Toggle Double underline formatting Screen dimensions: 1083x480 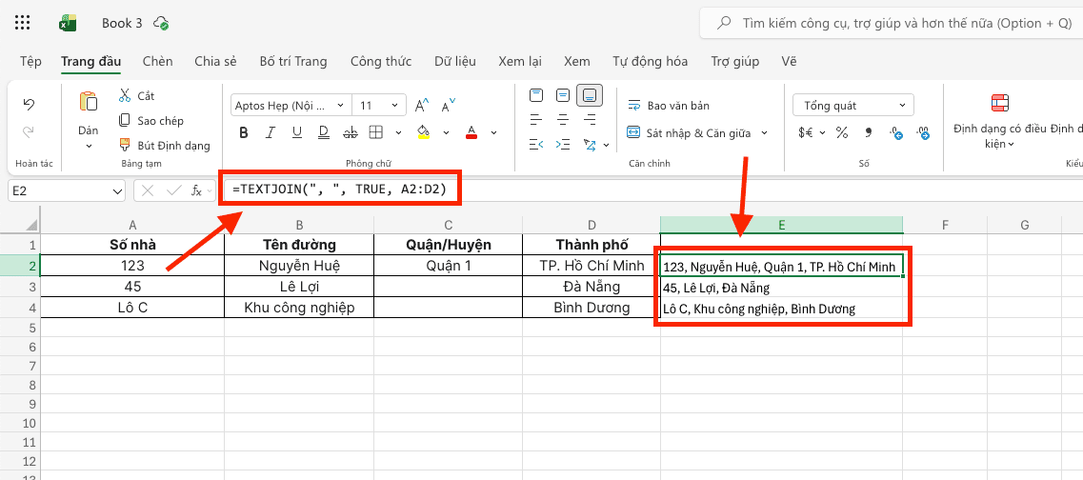click(323, 132)
